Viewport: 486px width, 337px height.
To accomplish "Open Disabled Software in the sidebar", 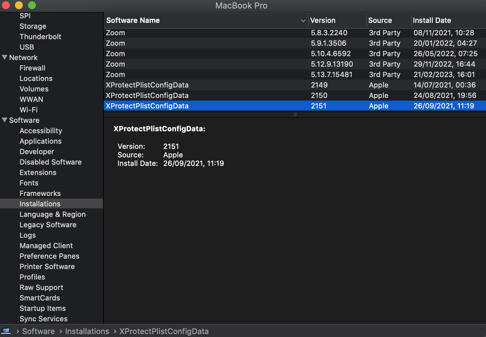I will point(51,162).
